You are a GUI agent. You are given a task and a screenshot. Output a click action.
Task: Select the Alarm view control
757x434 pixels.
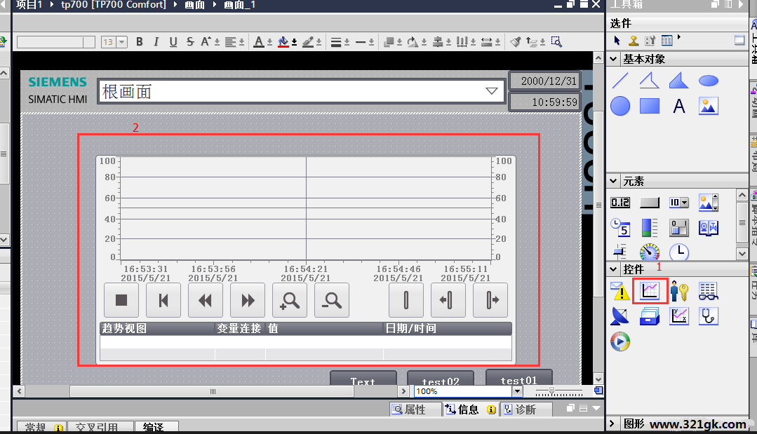click(x=620, y=291)
